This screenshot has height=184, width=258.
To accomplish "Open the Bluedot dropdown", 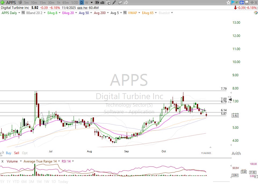I will coord(172,13).
